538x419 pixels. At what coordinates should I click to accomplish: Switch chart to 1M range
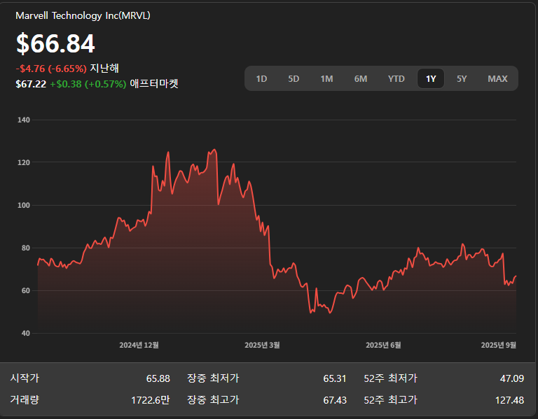[326, 79]
